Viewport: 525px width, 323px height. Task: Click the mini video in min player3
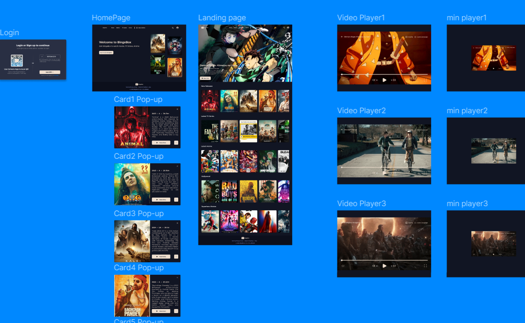pos(493,244)
